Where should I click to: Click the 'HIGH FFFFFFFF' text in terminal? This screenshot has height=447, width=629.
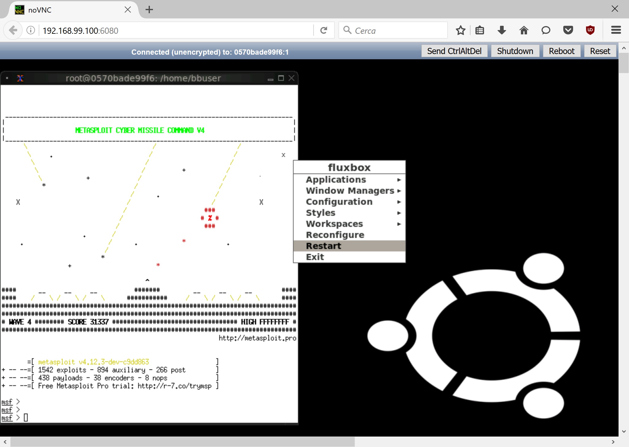point(265,322)
